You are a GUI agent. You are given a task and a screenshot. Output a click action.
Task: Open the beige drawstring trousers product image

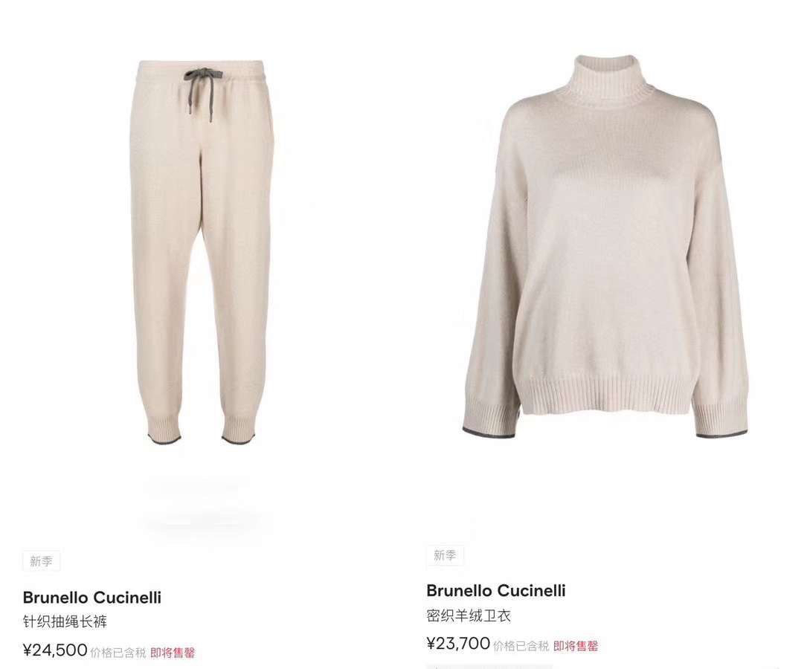pos(202,251)
